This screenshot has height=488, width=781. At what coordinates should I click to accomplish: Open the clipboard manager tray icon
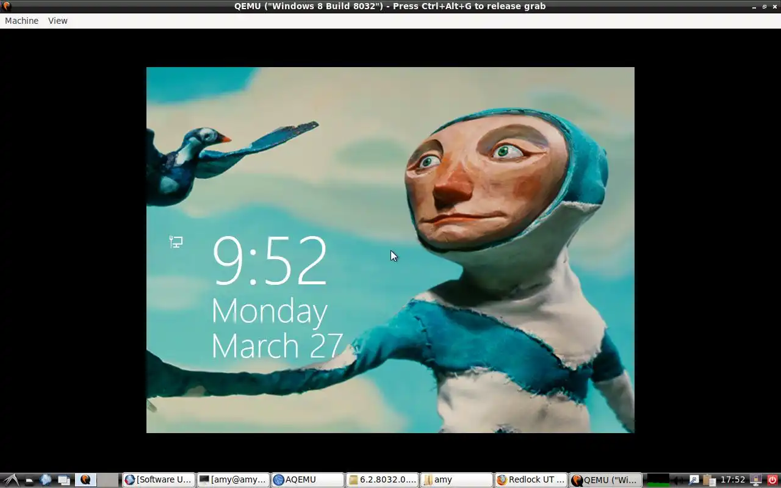tap(710, 480)
